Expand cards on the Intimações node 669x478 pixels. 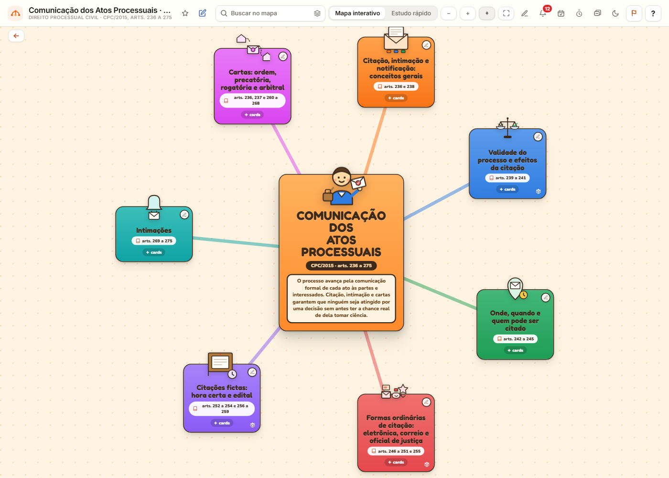coord(154,252)
